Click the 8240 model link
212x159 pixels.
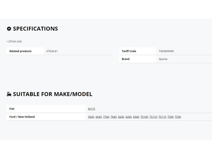tap(121, 117)
